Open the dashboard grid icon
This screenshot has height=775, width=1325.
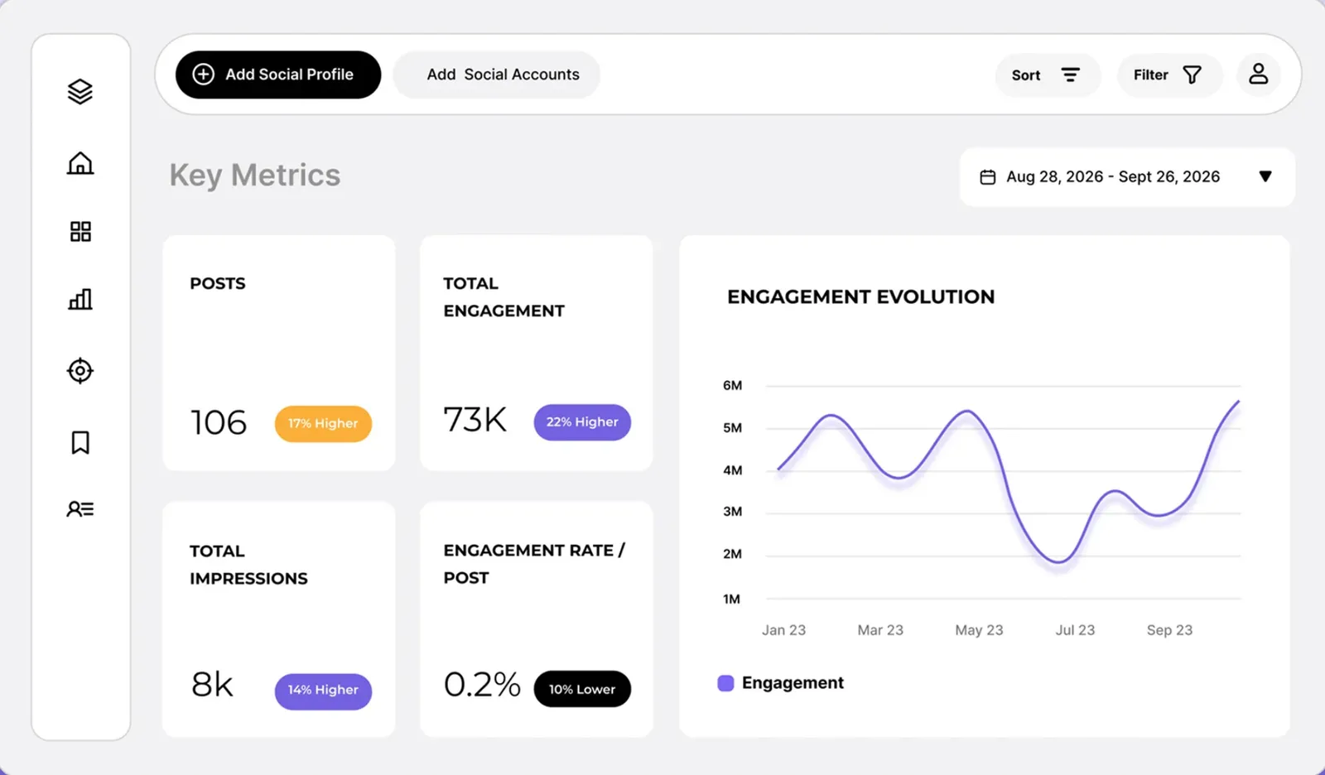point(80,231)
